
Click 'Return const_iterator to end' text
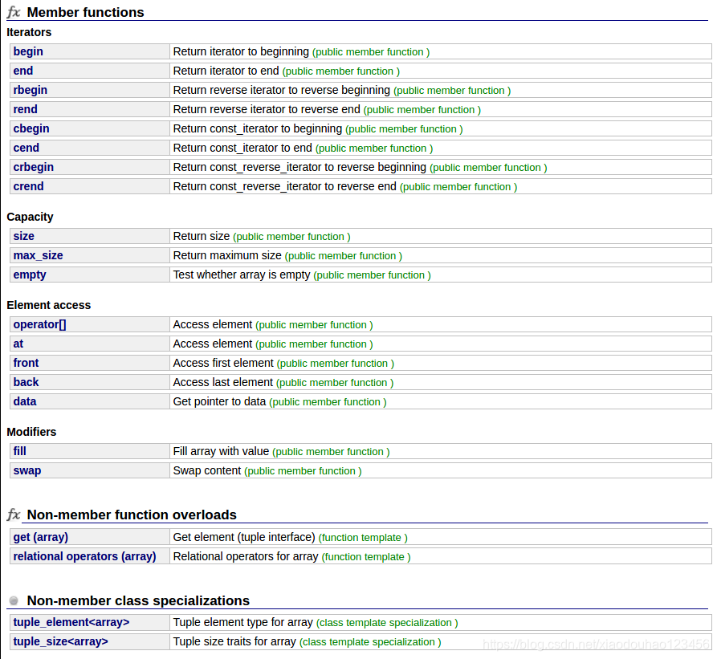point(242,148)
